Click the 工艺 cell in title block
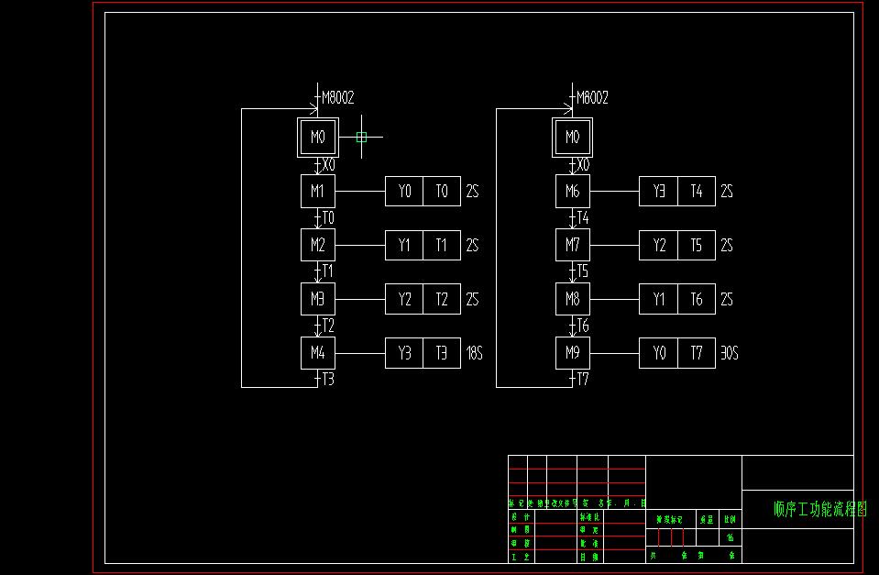This screenshot has height=575, width=879. click(x=521, y=557)
